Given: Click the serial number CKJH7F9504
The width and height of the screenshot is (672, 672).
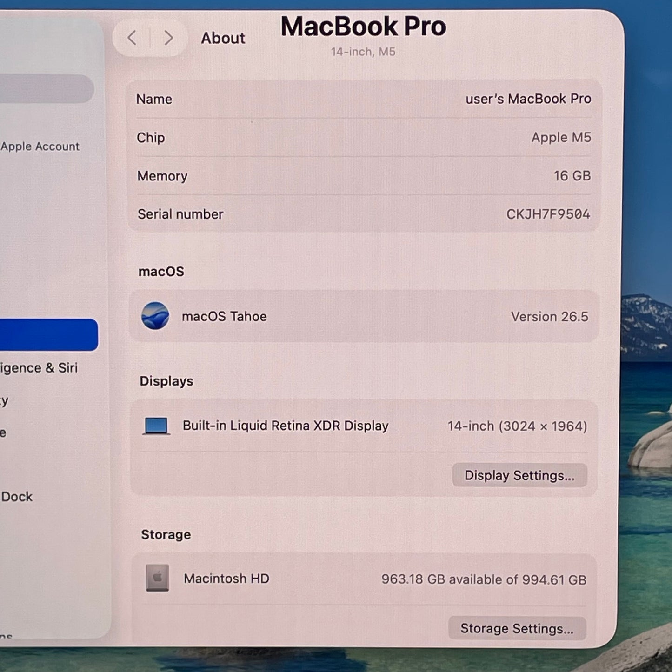Looking at the screenshot, I should coord(548,214).
